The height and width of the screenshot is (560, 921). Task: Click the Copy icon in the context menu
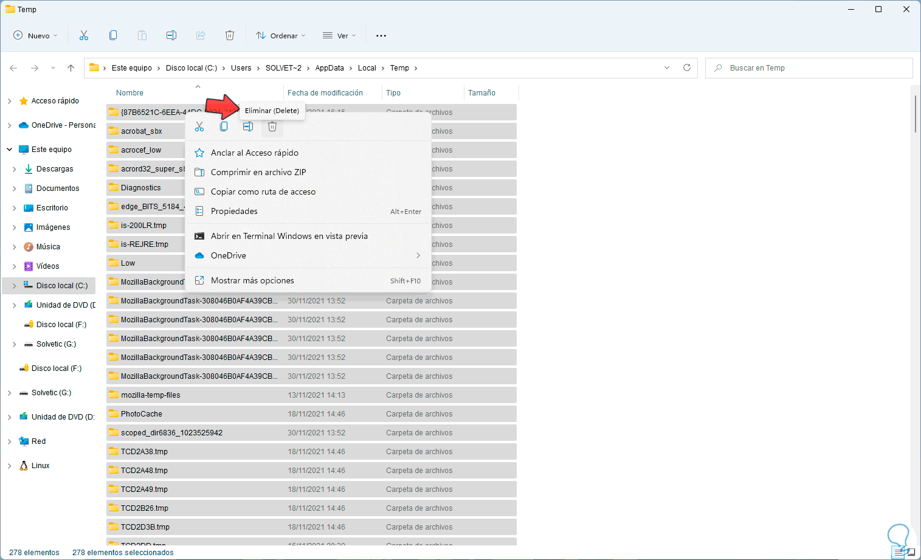224,126
